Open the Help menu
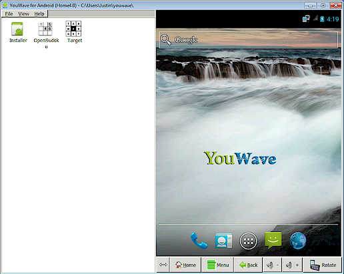The height and width of the screenshot is (274, 344). tap(39, 14)
